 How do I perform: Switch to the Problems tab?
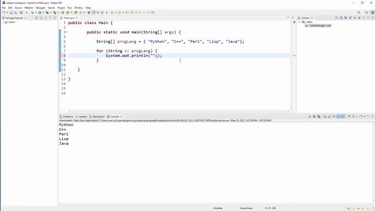click(66, 117)
